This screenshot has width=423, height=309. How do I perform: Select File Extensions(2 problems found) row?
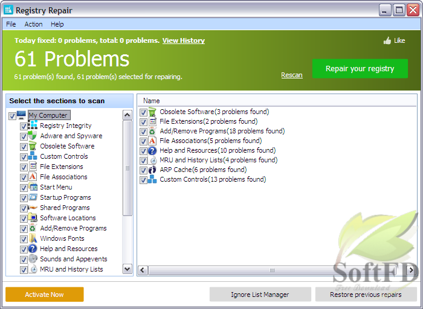pyautogui.click(x=208, y=121)
